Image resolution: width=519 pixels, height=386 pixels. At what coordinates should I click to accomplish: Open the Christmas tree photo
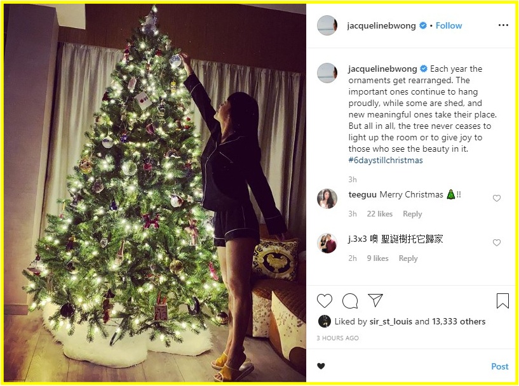[155, 193]
